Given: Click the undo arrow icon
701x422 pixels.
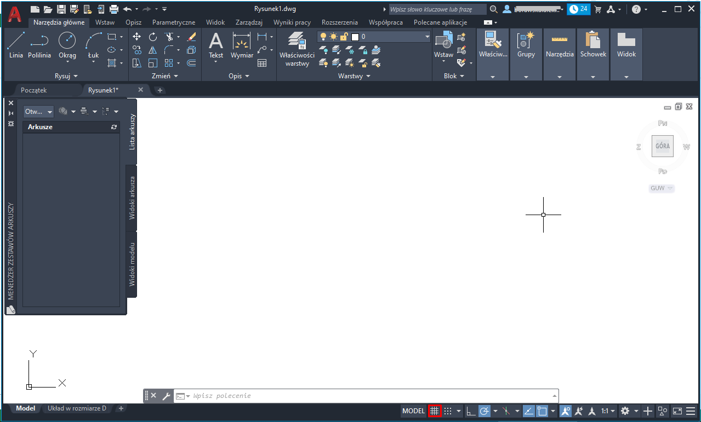Looking at the screenshot, I should pos(127,9).
